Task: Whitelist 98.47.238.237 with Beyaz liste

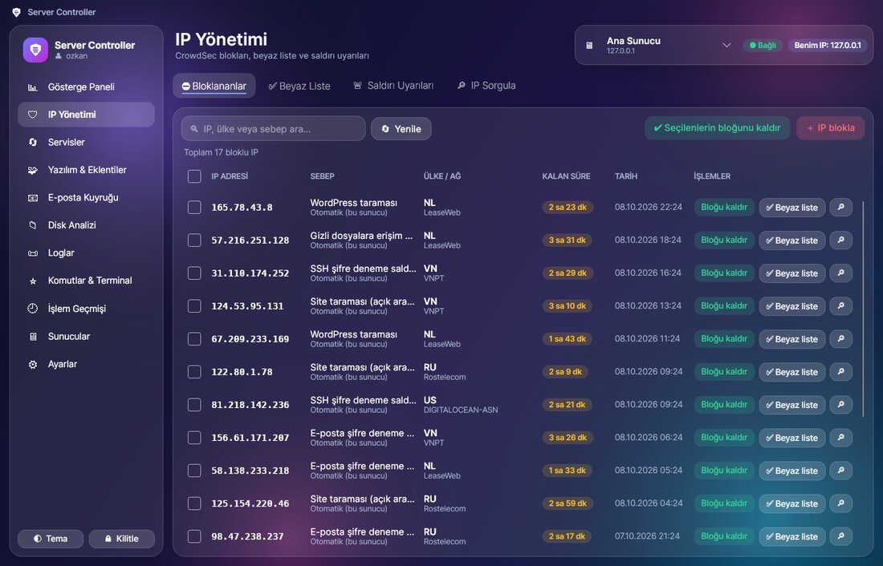Action: (792, 537)
